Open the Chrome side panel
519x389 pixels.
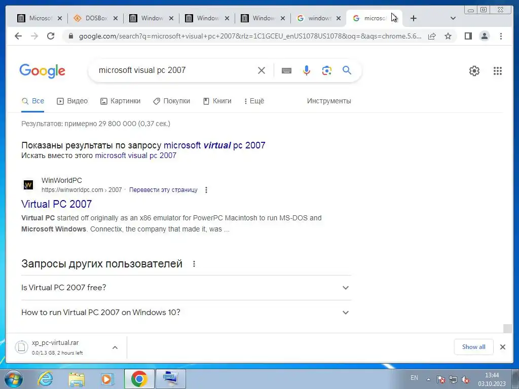pyautogui.click(x=468, y=36)
